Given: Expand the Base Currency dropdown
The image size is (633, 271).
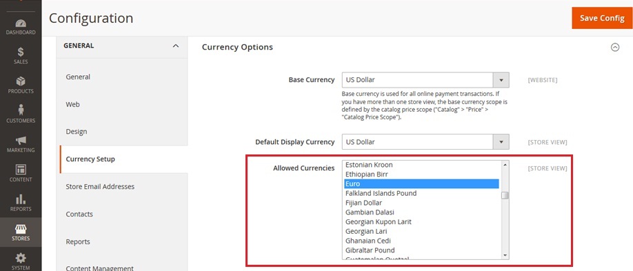Looking at the screenshot, I should point(425,80).
